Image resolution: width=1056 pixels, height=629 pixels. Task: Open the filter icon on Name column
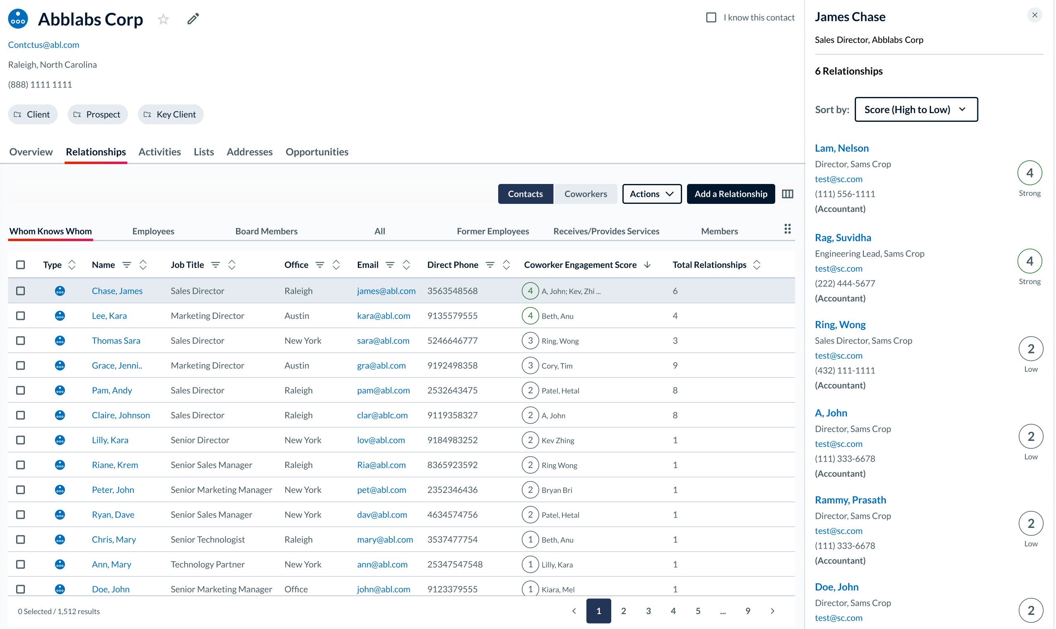coord(126,264)
